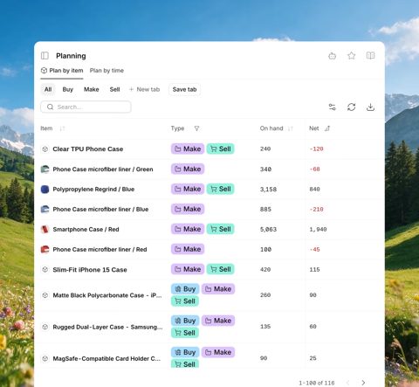Screen dimensions: 419x387
Task: Sort by the Net column arrows
Action: (327, 128)
